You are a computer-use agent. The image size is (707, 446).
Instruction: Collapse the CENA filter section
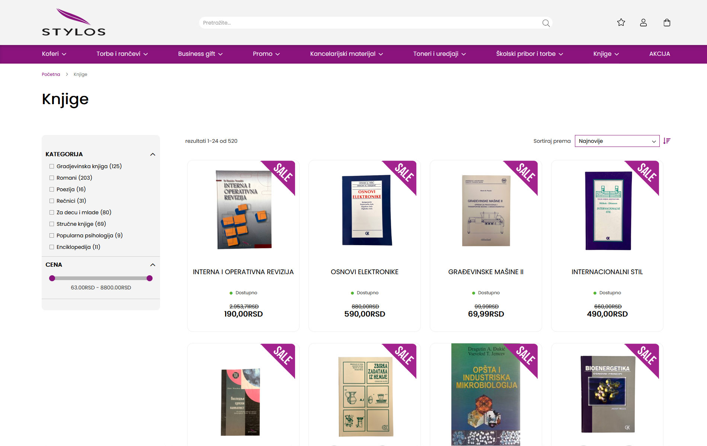coord(153,265)
